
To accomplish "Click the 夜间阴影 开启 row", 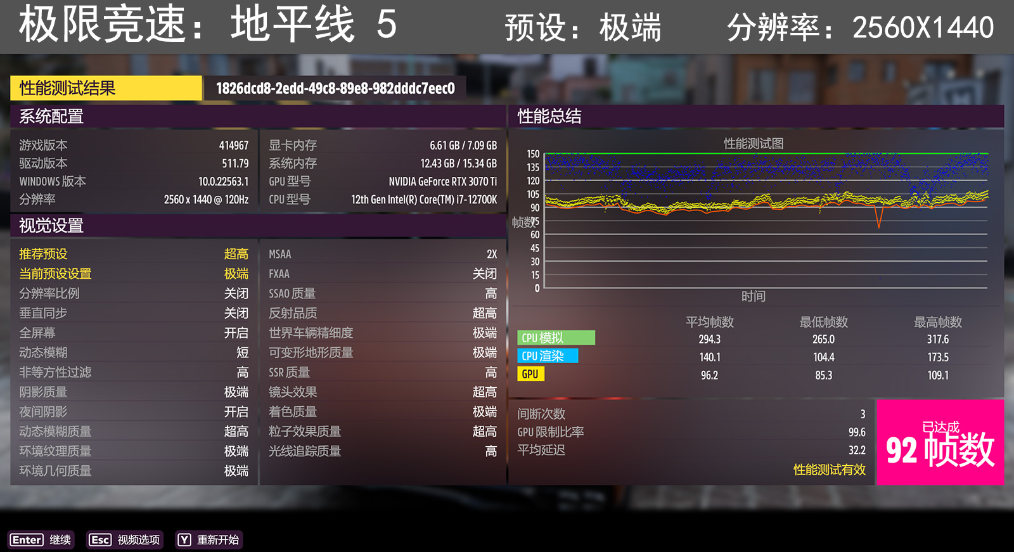I will [134, 412].
